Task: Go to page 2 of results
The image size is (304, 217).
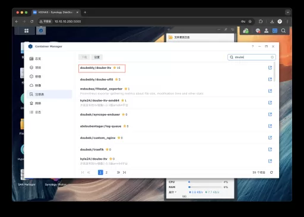Action: (106, 173)
